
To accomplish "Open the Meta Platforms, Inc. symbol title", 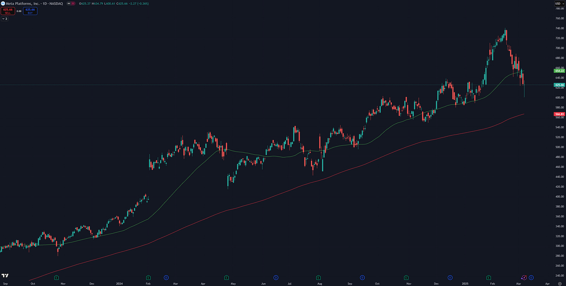I will point(23,3).
